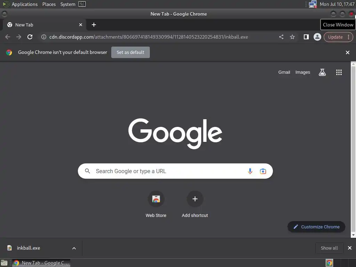This screenshot has width=356, height=267.
Task: Open the Gmail link
Action: (284, 72)
